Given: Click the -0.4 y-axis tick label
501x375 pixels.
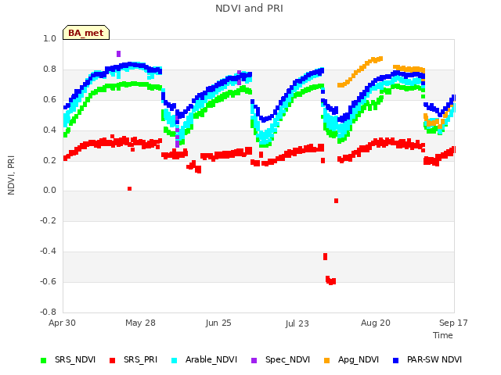Looking at the screenshot, I should coord(48,252).
